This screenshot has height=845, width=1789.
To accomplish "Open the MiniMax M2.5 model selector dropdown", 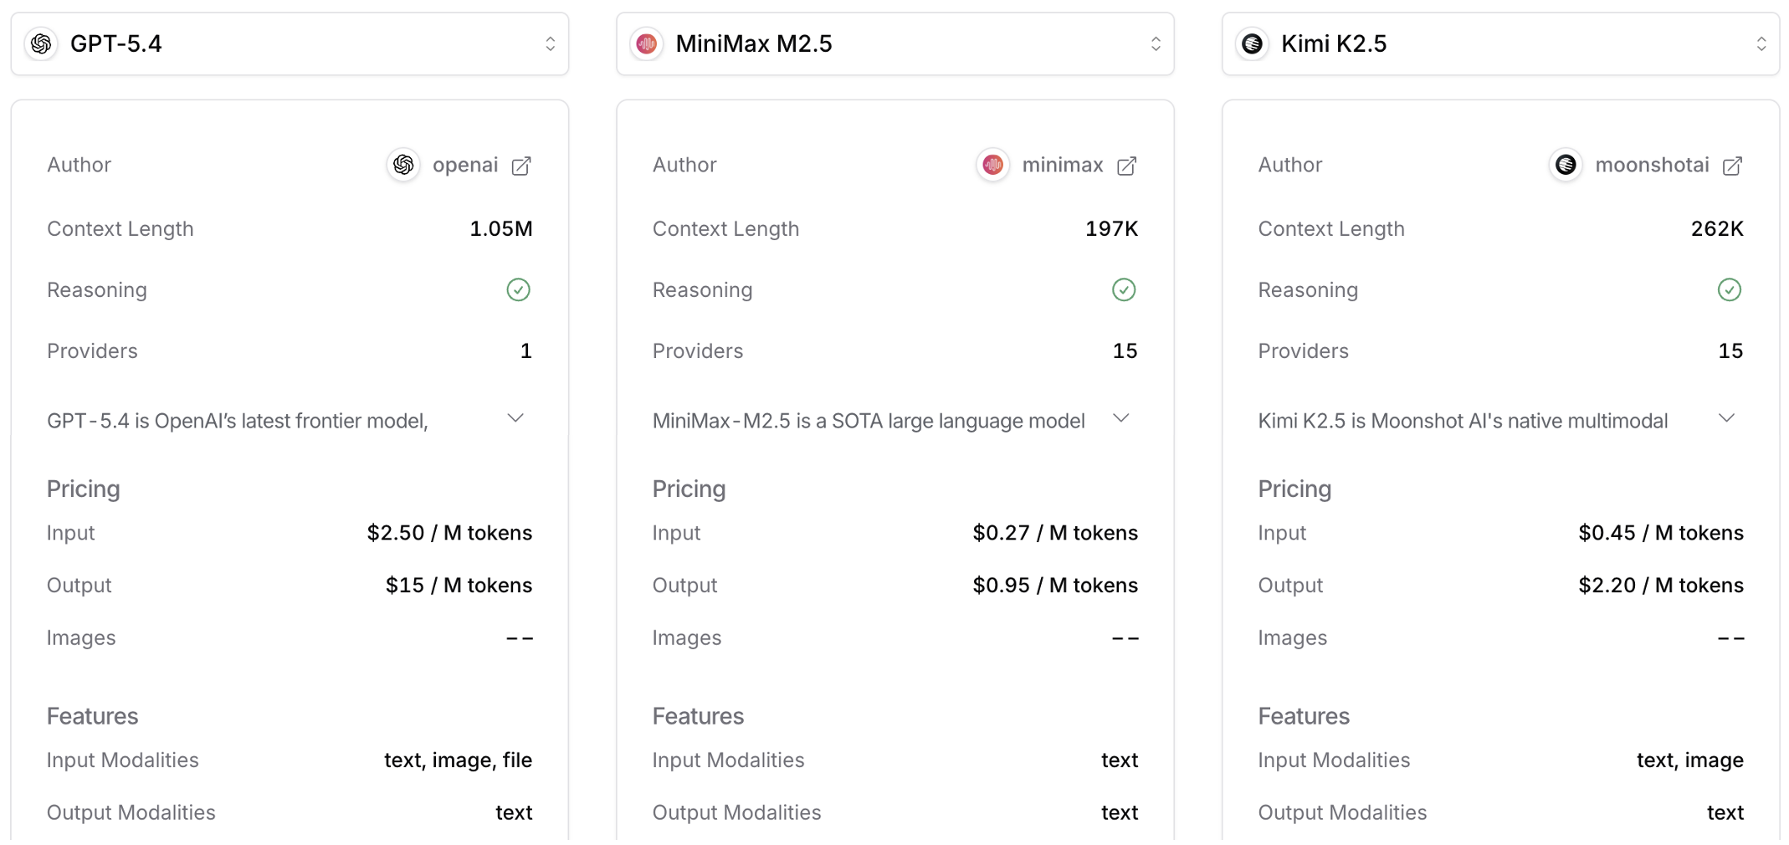I will click(x=894, y=44).
